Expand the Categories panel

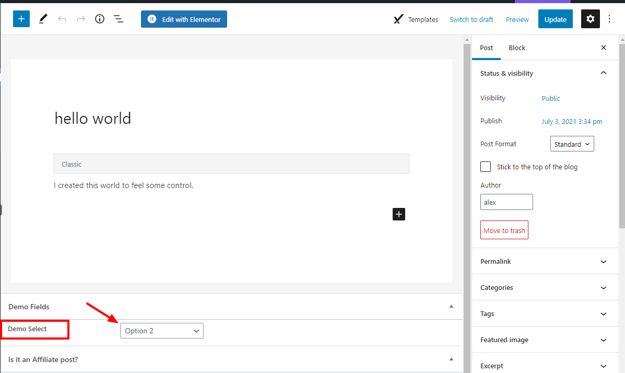[545, 288]
